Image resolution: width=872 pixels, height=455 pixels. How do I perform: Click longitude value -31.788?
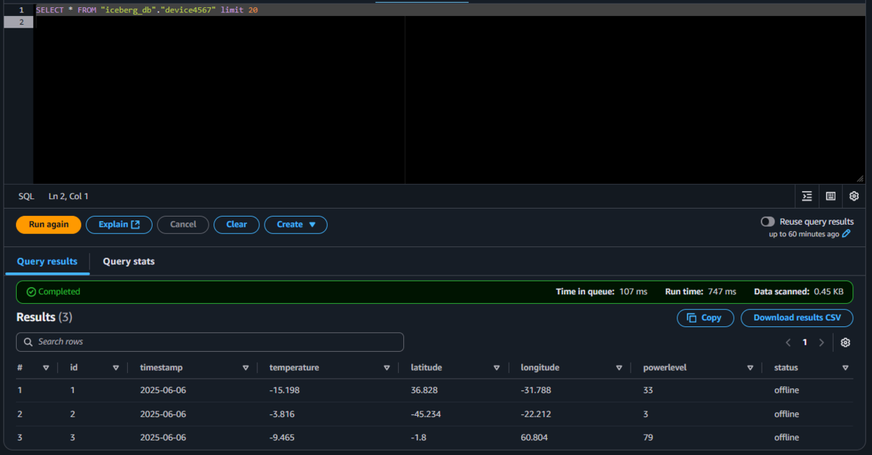pyautogui.click(x=536, y=390)
